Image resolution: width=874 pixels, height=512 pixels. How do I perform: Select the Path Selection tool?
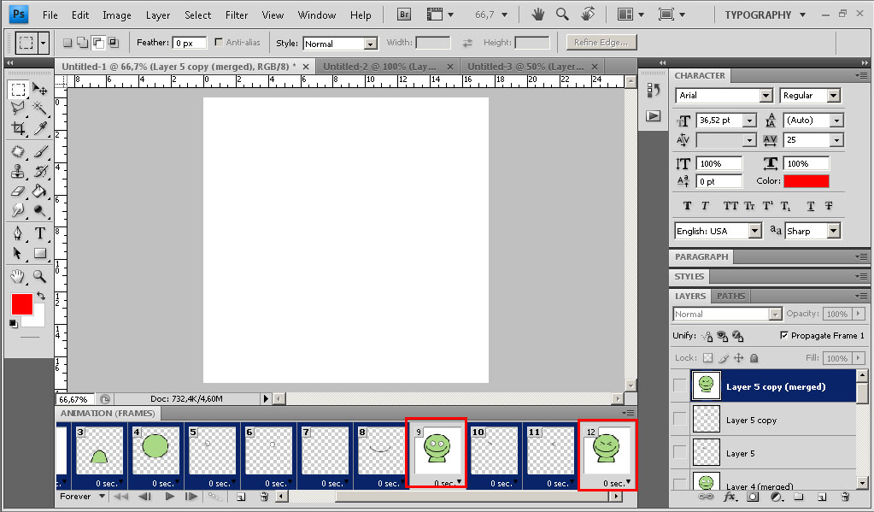18,253
